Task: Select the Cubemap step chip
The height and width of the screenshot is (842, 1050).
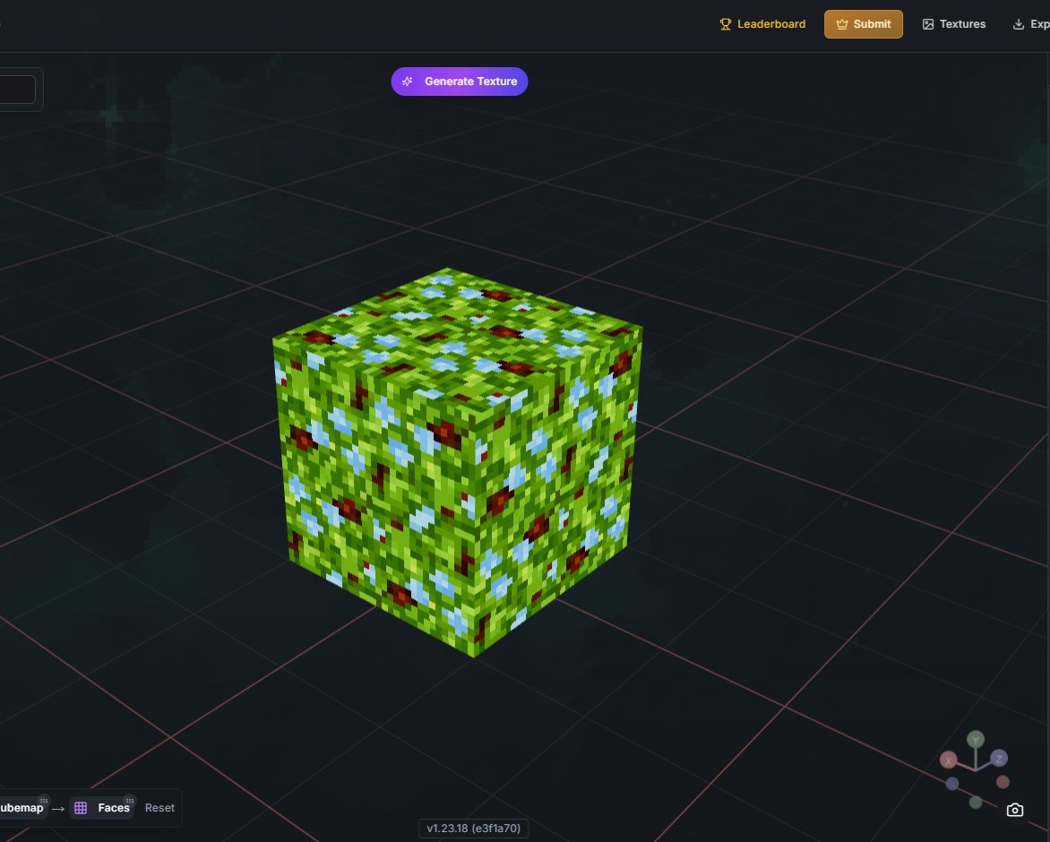Action: click(x=22, y=808)
